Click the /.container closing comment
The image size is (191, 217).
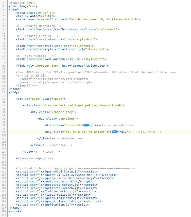pos(66,139)
